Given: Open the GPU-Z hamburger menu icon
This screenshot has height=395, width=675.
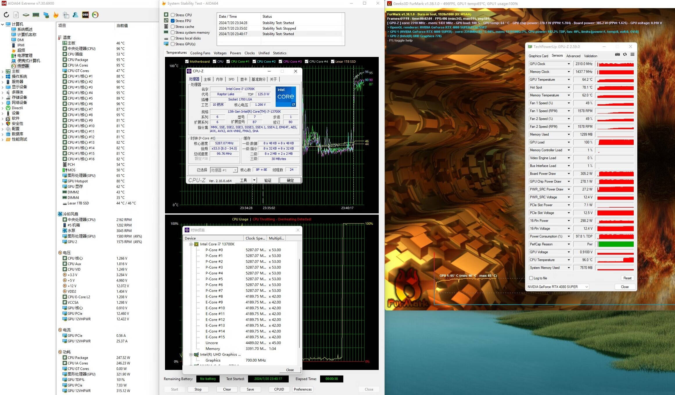Looking at the screenshot, I should click(x=632, y=54).
